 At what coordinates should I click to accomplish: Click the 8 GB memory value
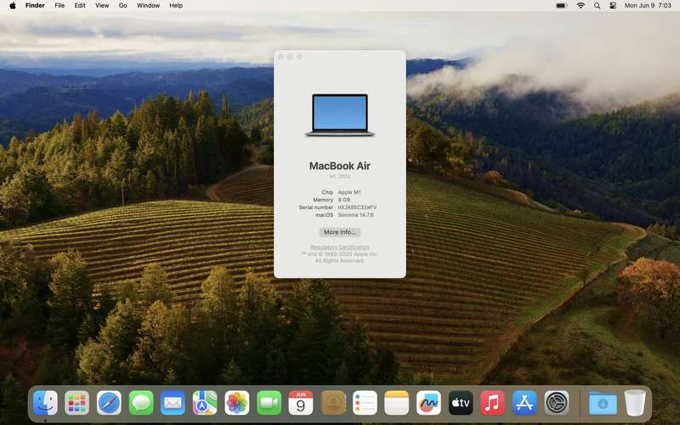(344, 200)
